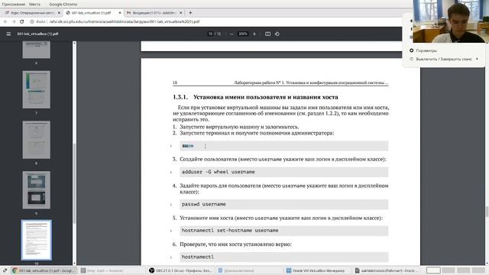Open page 7 thumbnail
Image resolution: width=489 pixels, height=275 pixels.
point(36,89)
